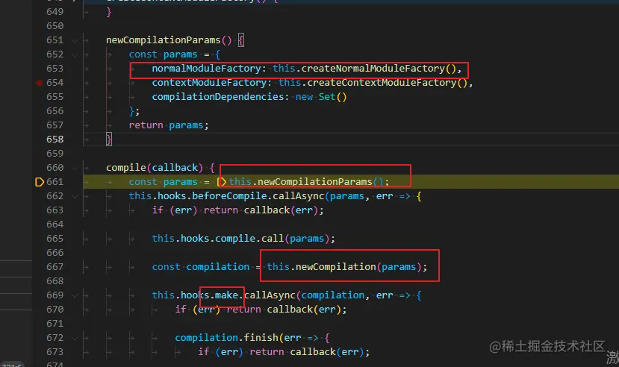Click line number 657 in the gutter

55,125
